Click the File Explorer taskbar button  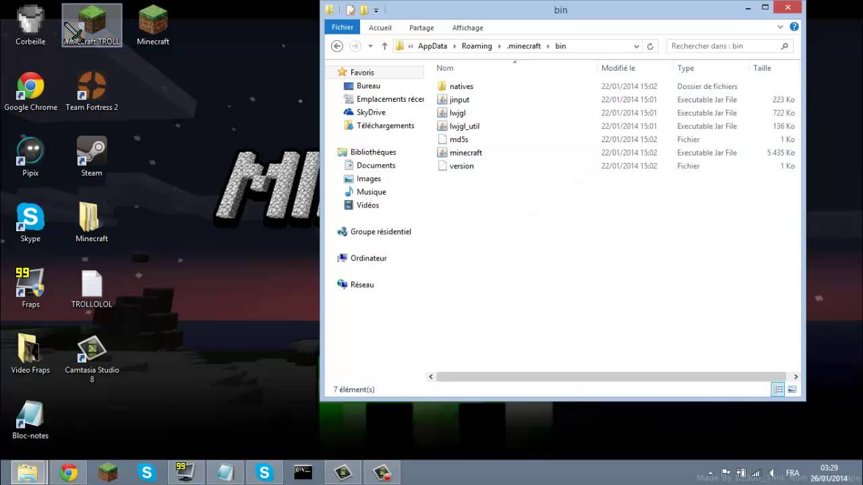click(28, 473)
